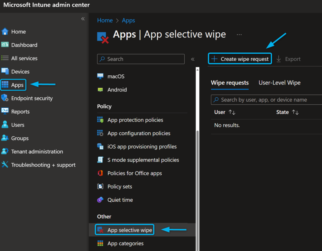The image size is (322, 251).
Task: Open the Reports section
Action: 21,111
